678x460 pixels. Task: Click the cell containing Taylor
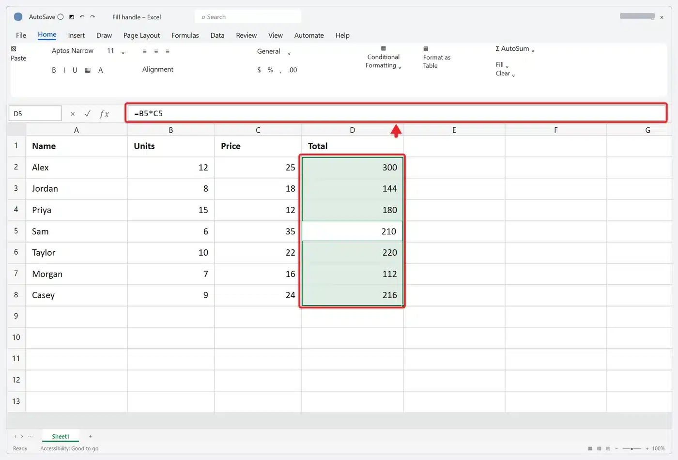pos(77,253)
